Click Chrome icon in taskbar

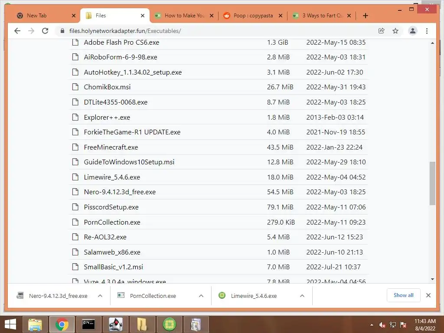pos(62,324)
